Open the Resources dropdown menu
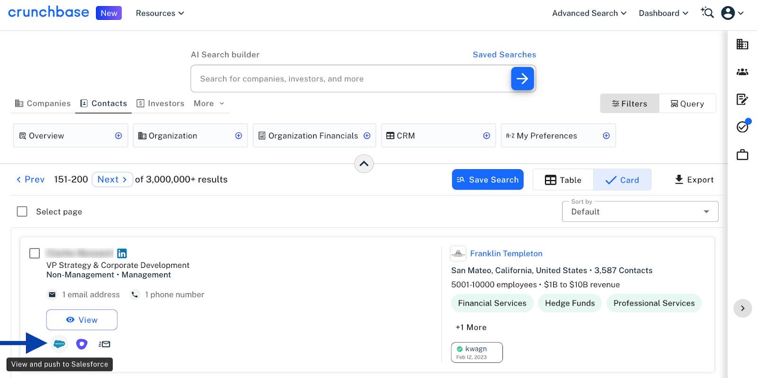Image resolution: width=757 pixels, height=378 pixels. 160,13
